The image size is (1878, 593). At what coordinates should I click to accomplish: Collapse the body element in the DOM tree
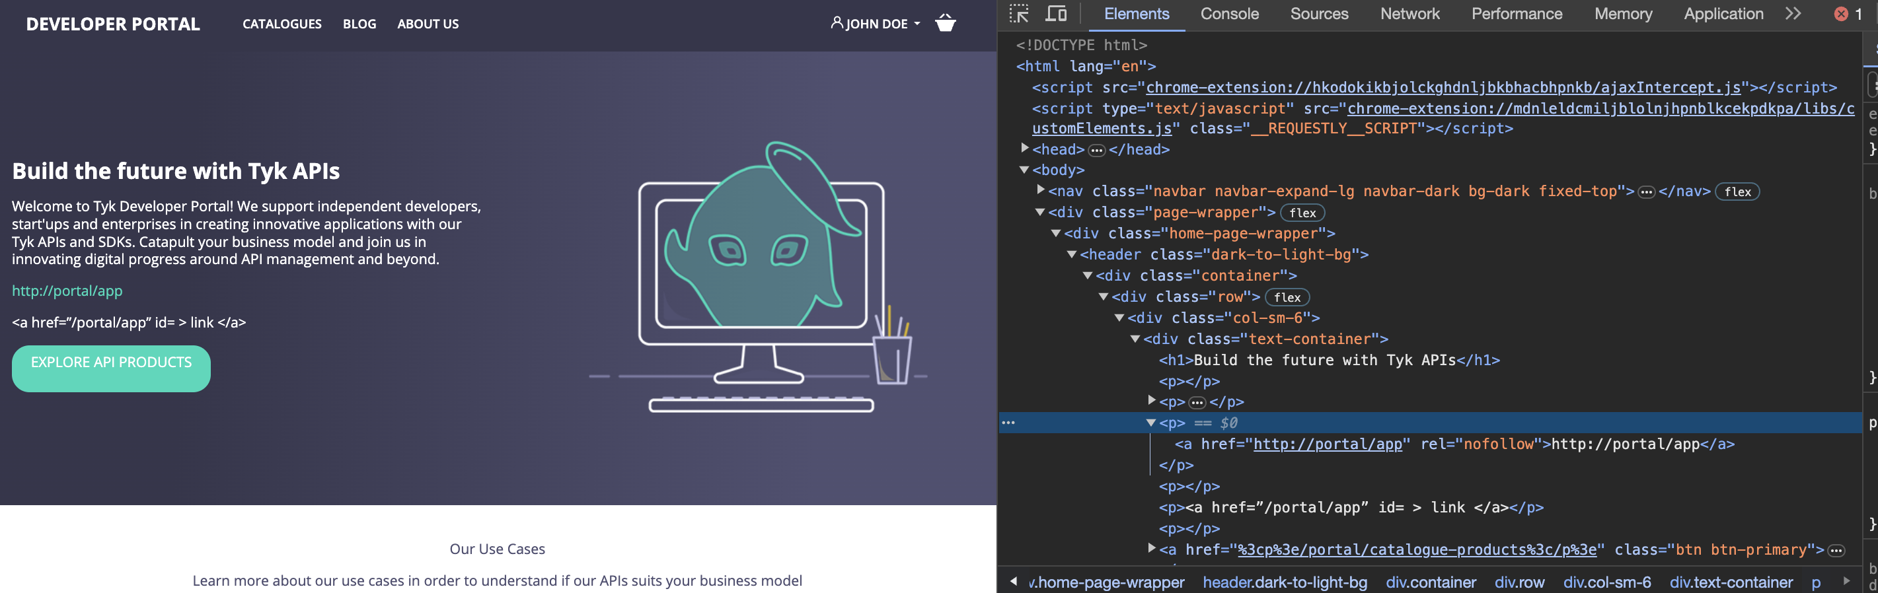click(x=1024, y=170)
